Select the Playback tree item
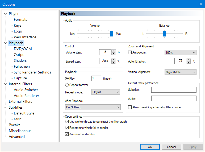Screen dimensions: 205x152 coord(16,43)
